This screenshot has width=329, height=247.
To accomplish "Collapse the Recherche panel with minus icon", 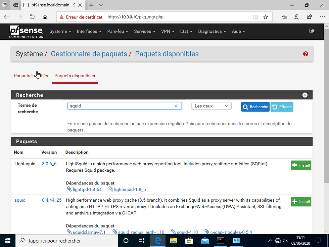I will pos(305,95).
